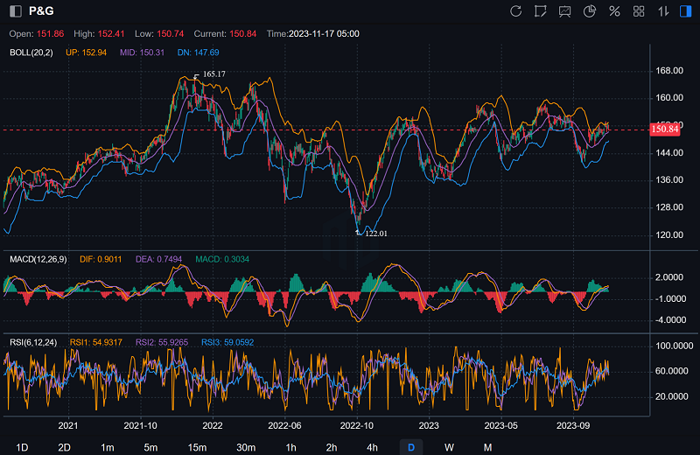Screen dimensions: 700x455
Task: Open the chart presentation board icon
Action: pyautogui.click(x=565, y=11)
